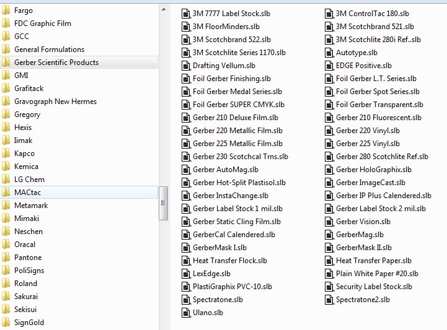Select file Gerber Label Stock 1 mil.slb
This screenshot has height=330, width=447.
pos(237,209)
